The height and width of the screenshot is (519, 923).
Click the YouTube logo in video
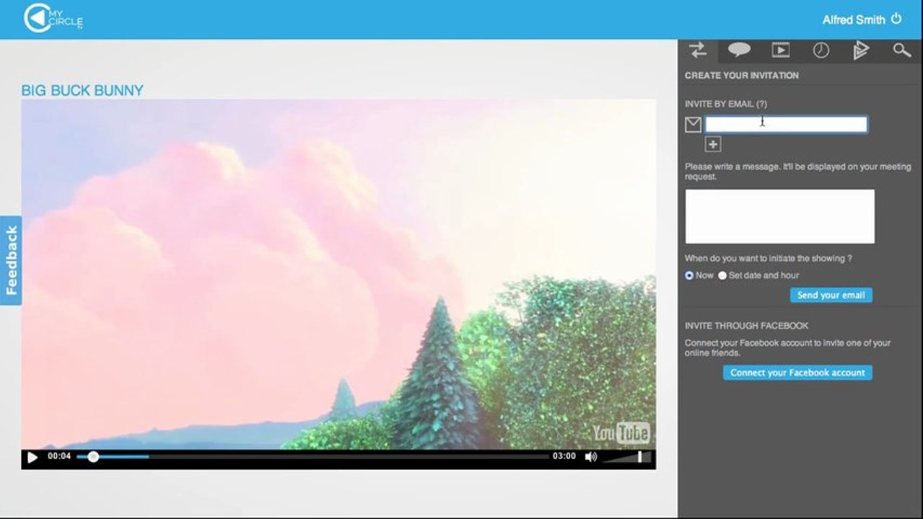[621, 432]
